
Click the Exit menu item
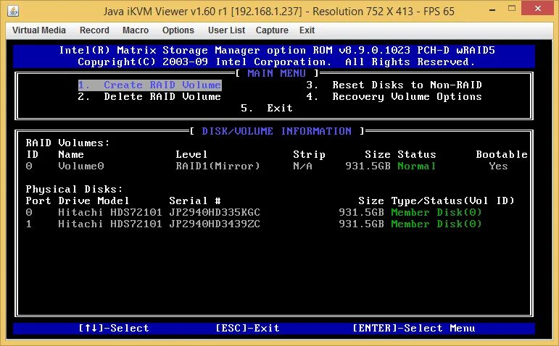pos(307,30)
